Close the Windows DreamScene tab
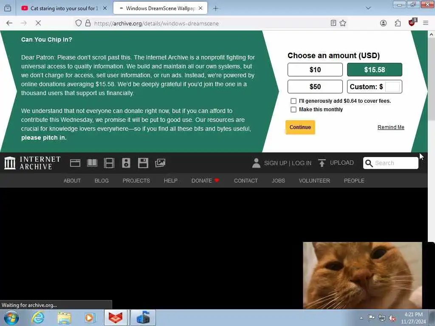The image size is (435, 326). point(201,8)
